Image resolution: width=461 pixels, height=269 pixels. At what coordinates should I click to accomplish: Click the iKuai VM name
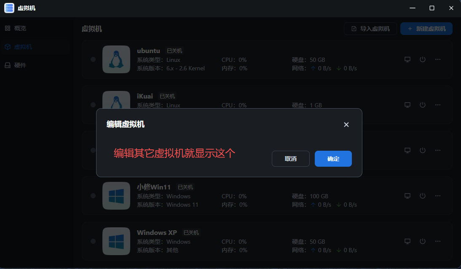(x=145, y=96)
